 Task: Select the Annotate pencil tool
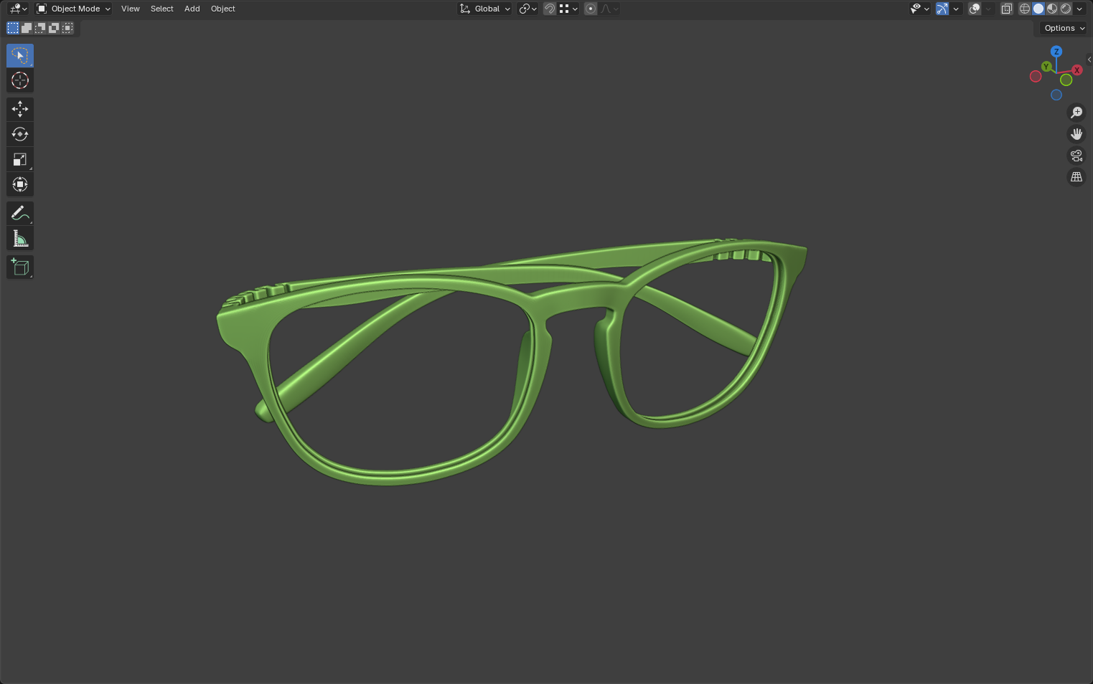tap(19, 213)
